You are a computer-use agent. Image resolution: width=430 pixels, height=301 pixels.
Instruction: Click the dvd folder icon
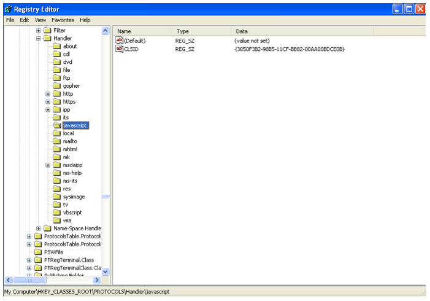tap(57, 62)
